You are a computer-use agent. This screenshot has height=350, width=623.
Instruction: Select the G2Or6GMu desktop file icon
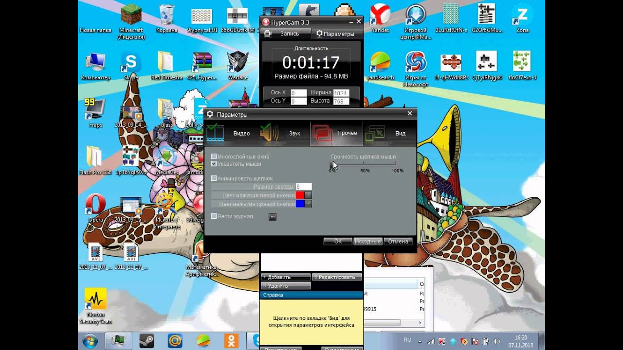click(487, 18)
